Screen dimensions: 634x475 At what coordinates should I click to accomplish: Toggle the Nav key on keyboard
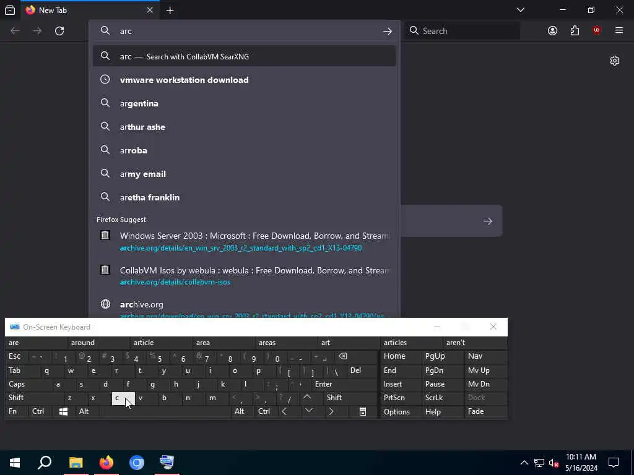[485, 356]
